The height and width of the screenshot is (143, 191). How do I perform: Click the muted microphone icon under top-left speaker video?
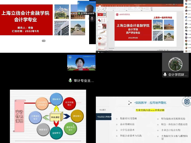(x=92, y=19)
